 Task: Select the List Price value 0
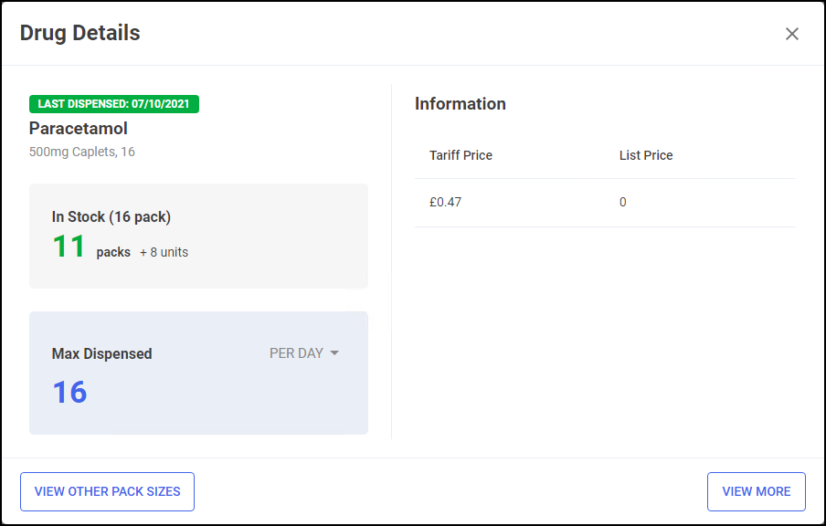623,202
